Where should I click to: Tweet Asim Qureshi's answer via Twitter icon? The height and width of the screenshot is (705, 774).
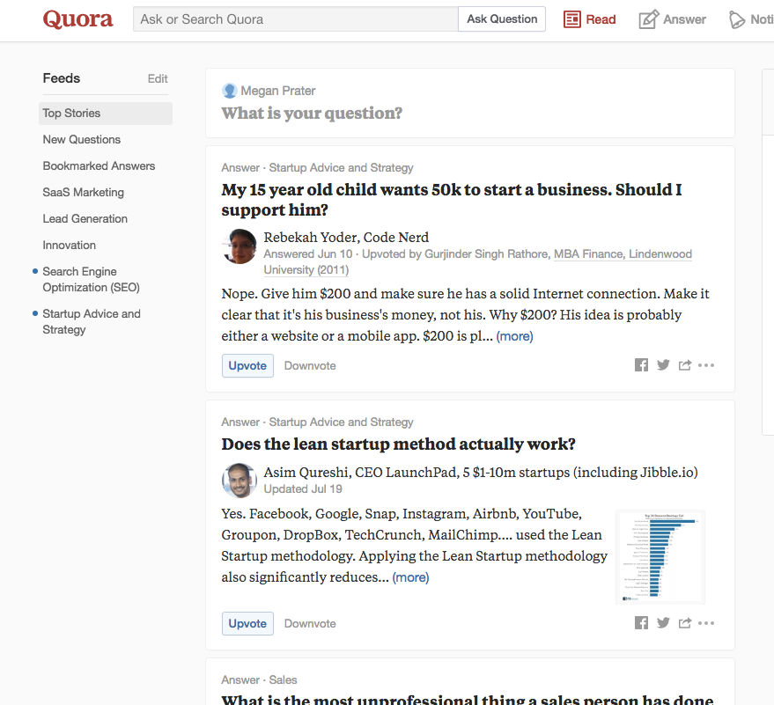click(663, 623)
